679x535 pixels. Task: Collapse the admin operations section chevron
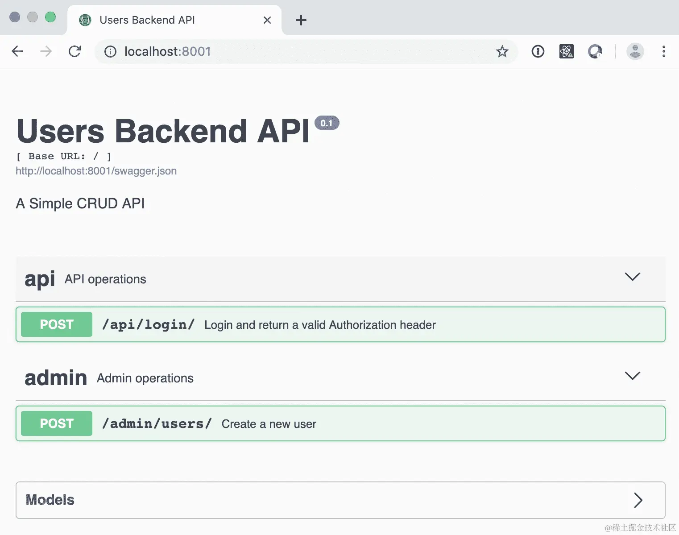click(632, 376)
